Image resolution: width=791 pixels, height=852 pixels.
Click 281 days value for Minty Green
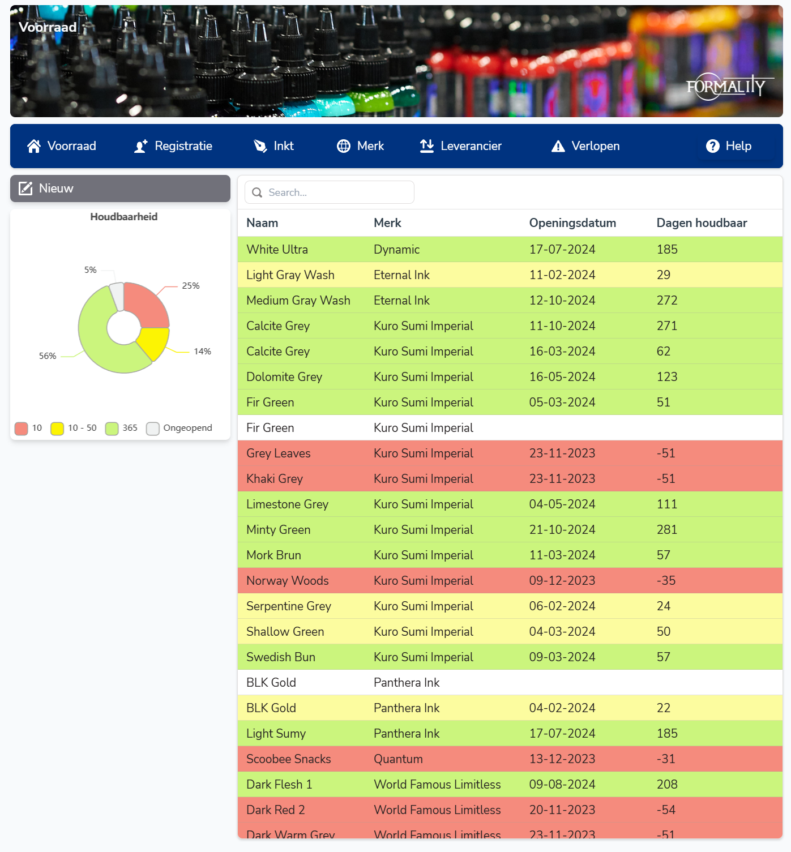(667, 530)
